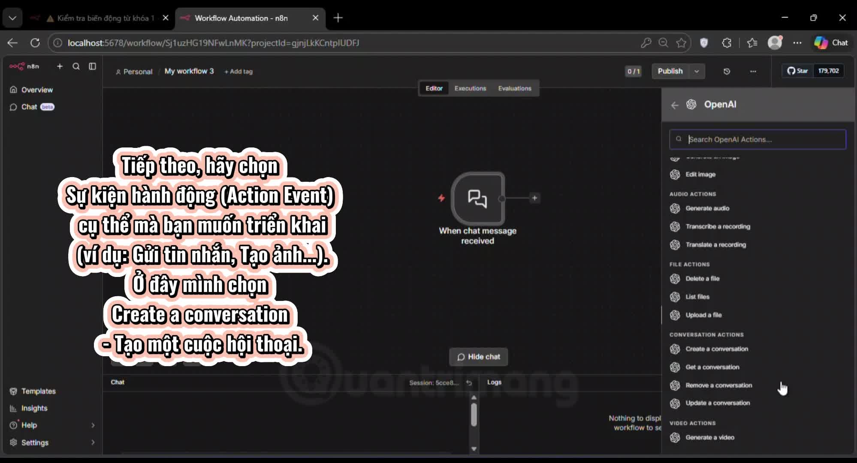The image size is (857, 463).
Task: Open the Personal project breadcrumb
Action: click(x=134, y=72)
